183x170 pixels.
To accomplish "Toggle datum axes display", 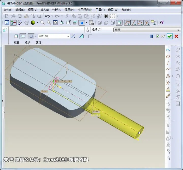I will click(x=134, y=23).
